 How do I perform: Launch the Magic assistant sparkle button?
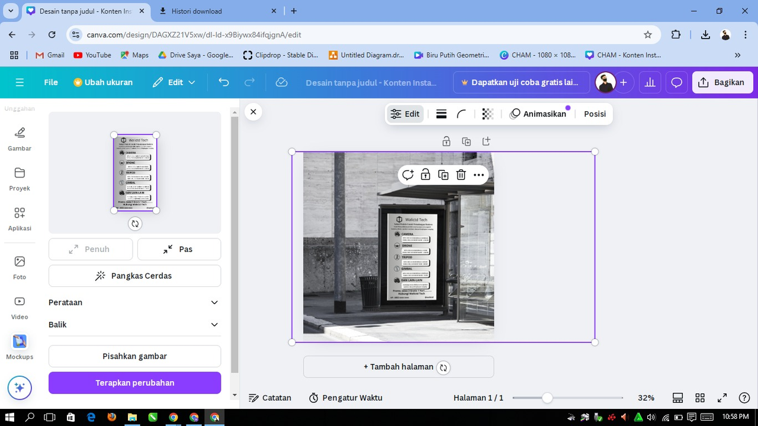tap(20, 388)
